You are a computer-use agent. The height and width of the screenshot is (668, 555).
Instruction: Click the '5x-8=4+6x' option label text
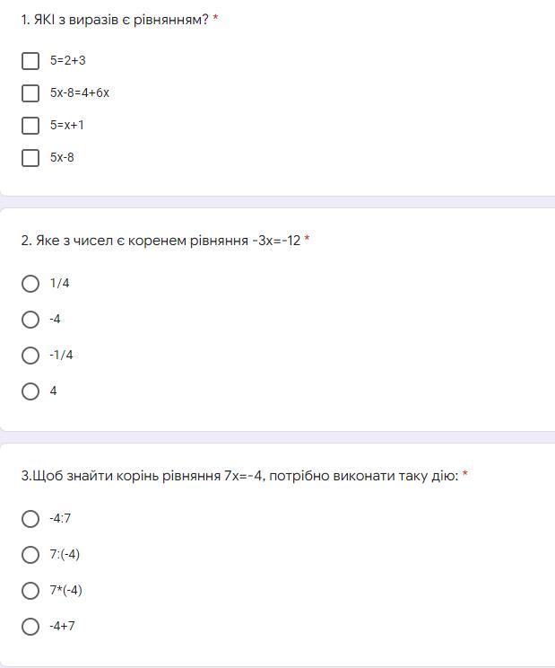(80, 92)
